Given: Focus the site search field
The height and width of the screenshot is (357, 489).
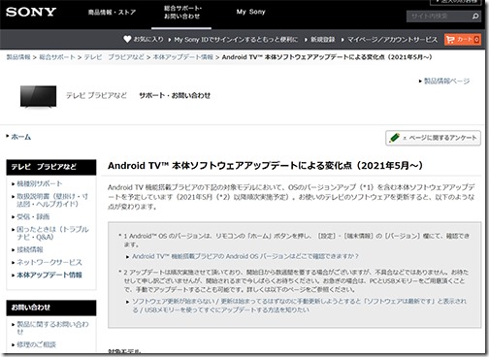Looking at the screenshot, I should tap(439, 16).
